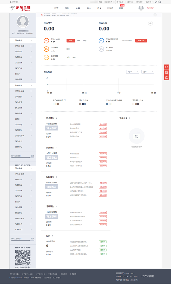The image size is (171, 286).
Task: Open the Weibo icon in top bar
Action: pyautogui.click(x=160, y=2)
